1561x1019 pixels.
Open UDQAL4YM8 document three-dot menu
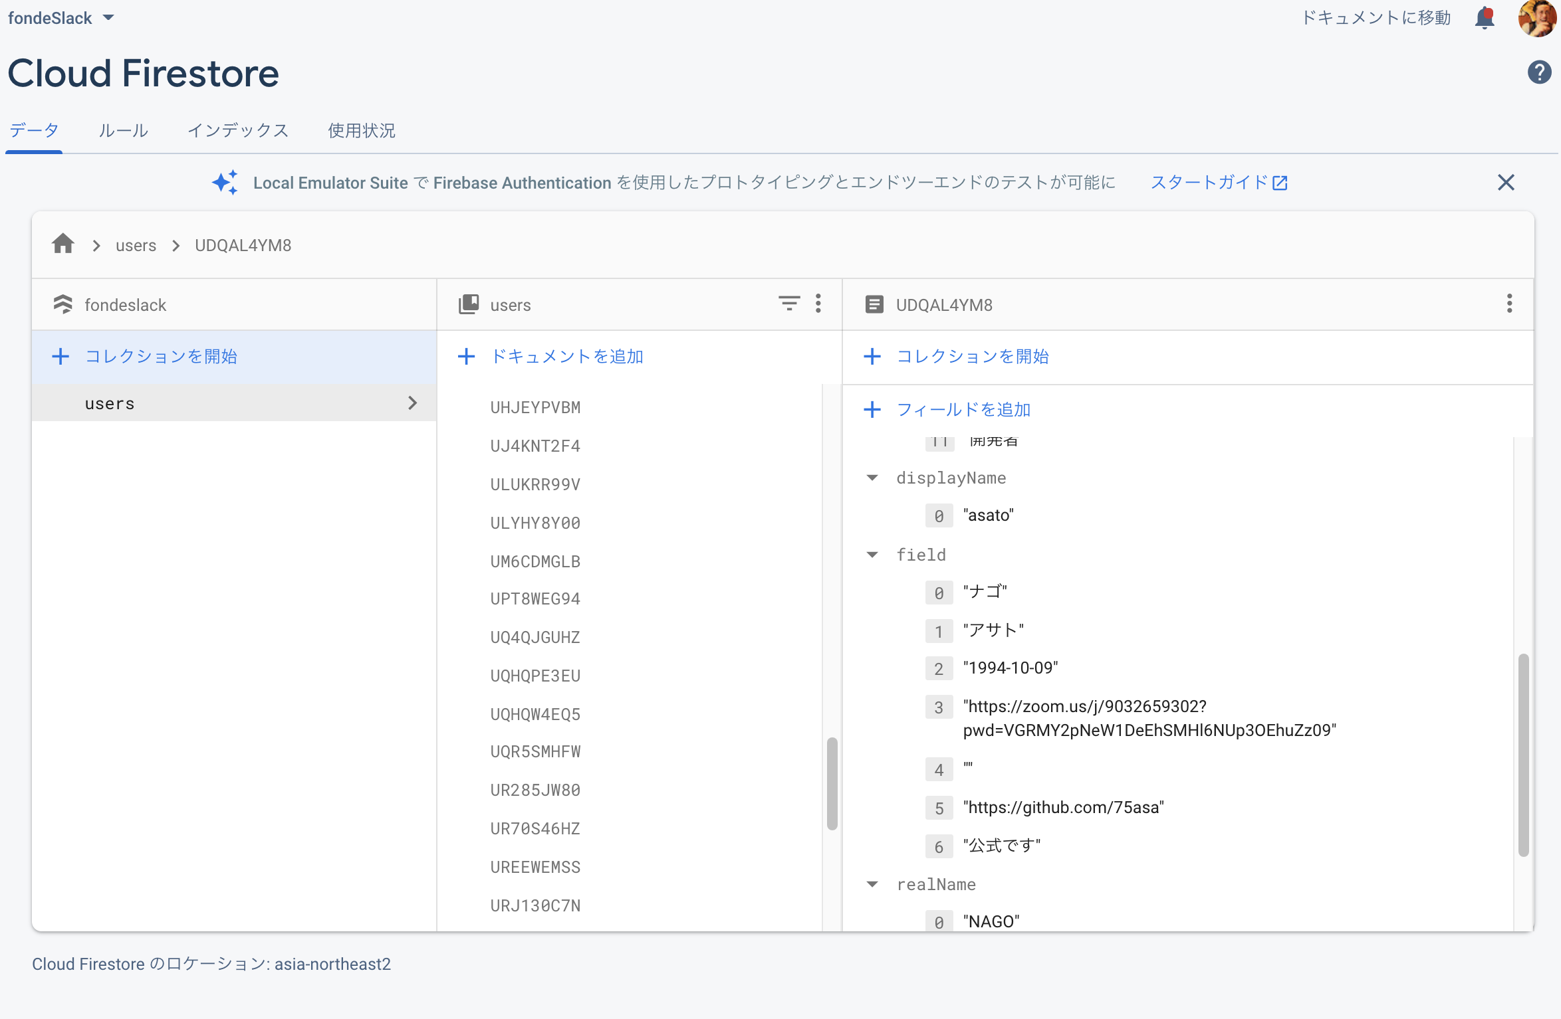pos(1509,304)
